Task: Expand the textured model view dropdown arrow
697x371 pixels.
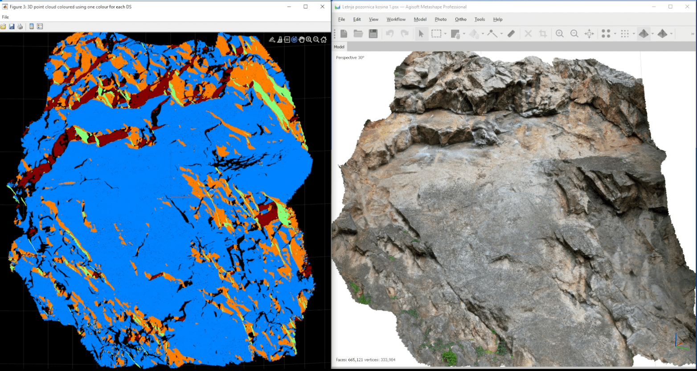Action: [652, 34]
